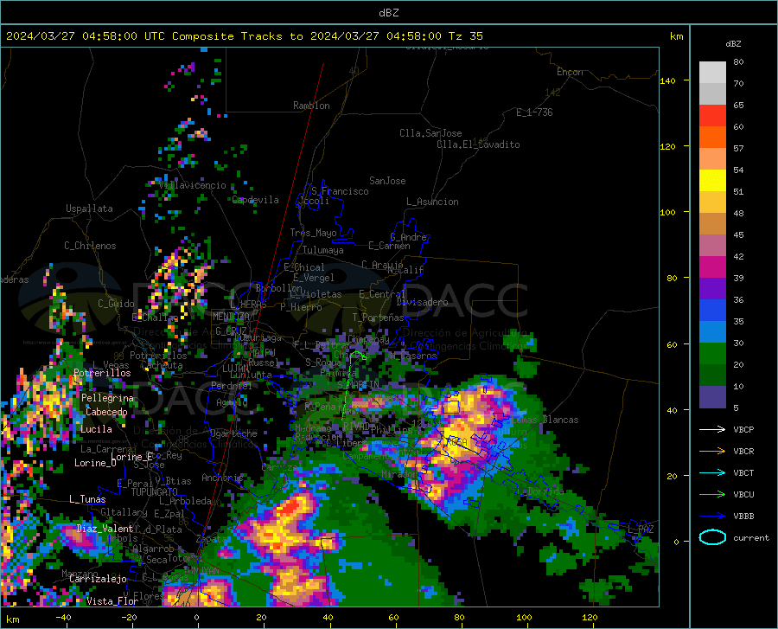Screen dimensions: 778x629
Task: Click the 'km' label in the top-right header
Action: (676, 36)
